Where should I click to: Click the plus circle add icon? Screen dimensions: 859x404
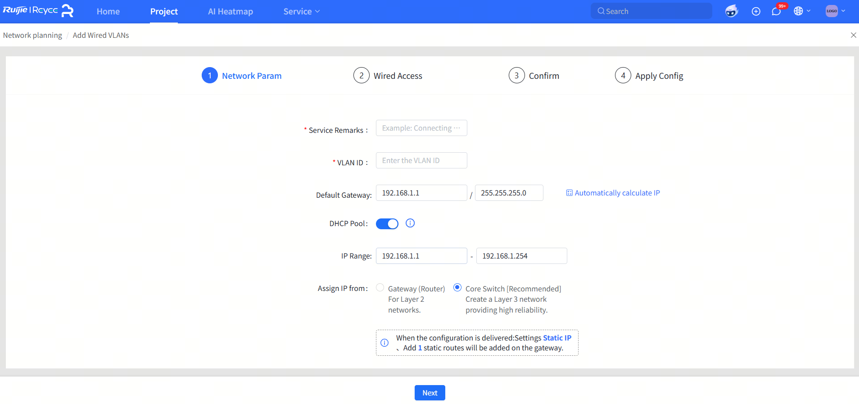click(x=756, y=11)
